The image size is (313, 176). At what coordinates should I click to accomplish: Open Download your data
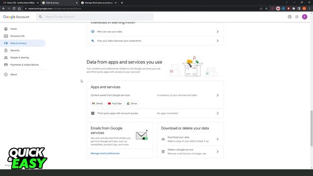coord(190,139)
